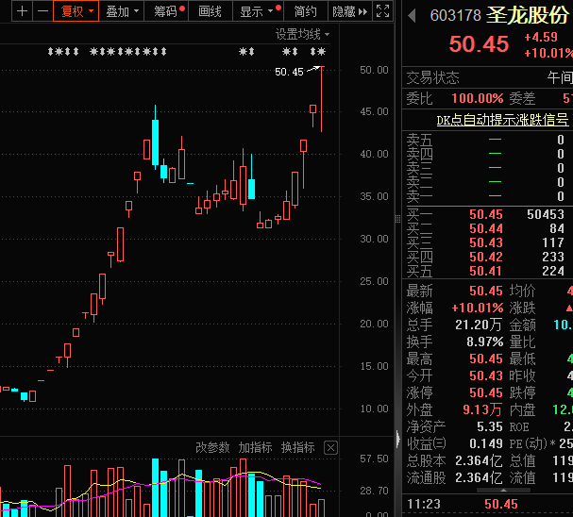The image size is (573, 517).
Task: Click 改参数 to modify indicator parameters
Action: tap(212, 447)
